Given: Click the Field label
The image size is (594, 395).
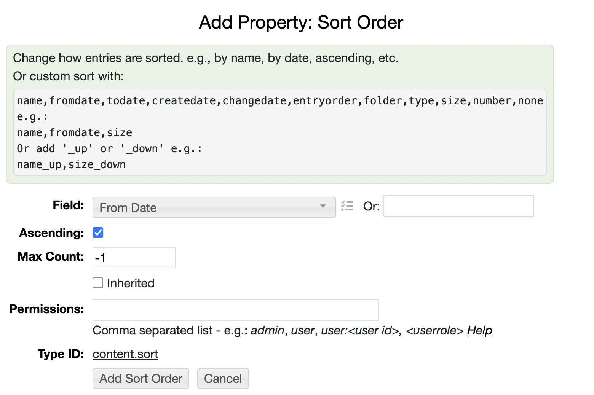Looking at the screenshot, I should tap(68, 205).
